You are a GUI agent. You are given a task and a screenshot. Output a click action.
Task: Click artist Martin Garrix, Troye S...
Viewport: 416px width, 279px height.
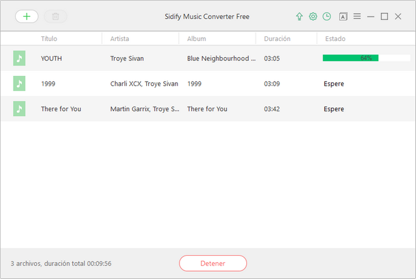(x=144, y=109)
